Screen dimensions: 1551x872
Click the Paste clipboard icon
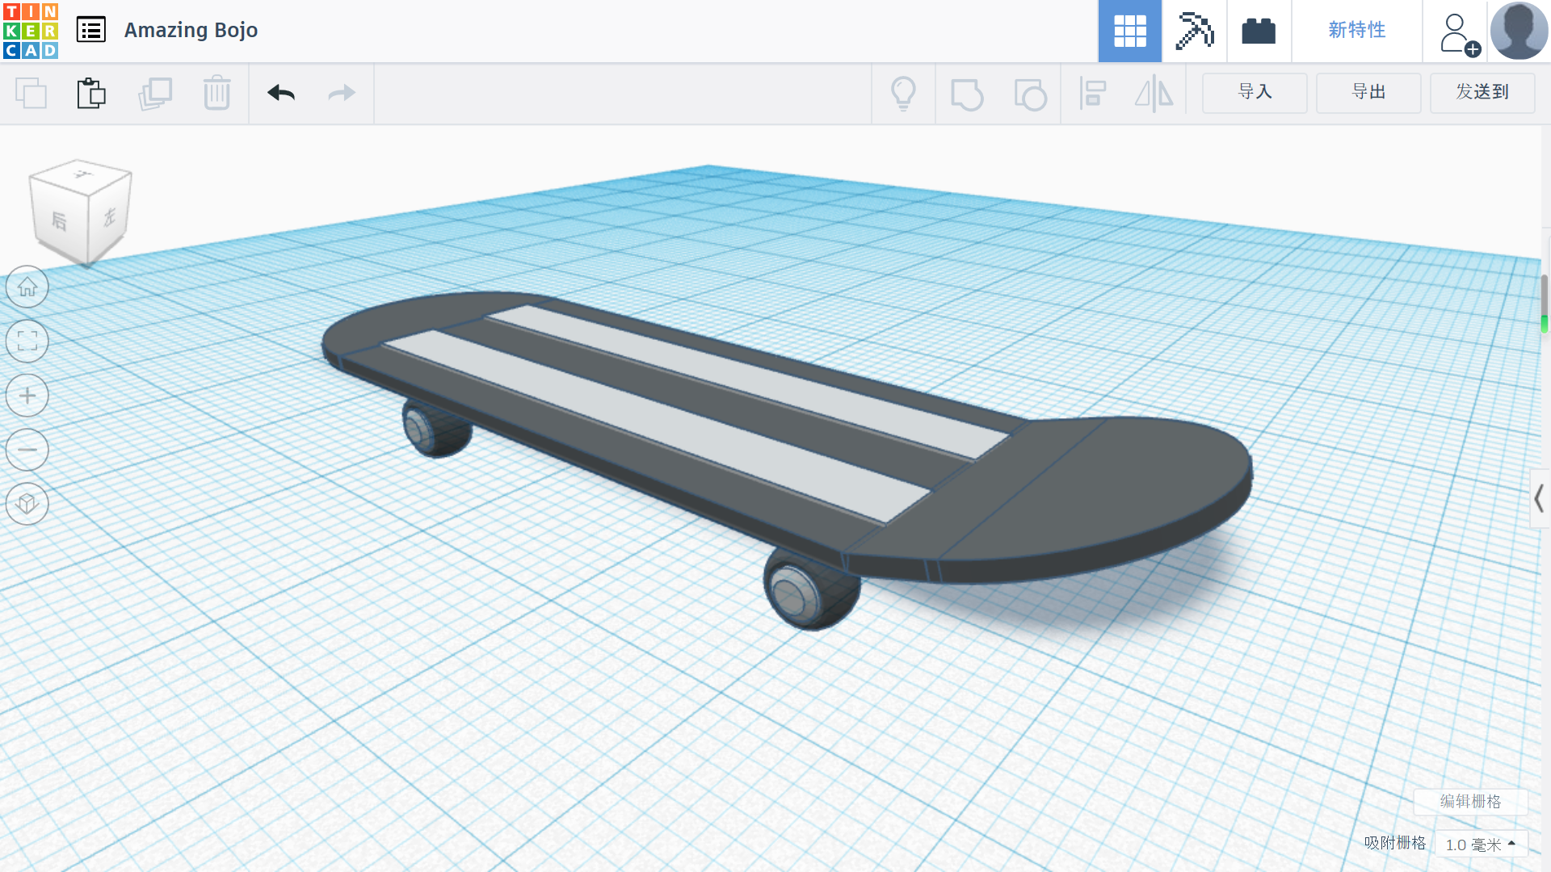point(91,94)
